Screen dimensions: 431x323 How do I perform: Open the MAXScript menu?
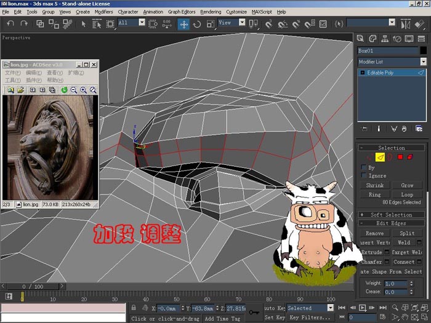262,12
